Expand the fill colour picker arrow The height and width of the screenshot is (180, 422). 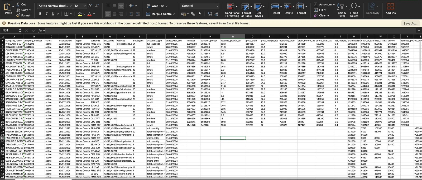[84, 14]
